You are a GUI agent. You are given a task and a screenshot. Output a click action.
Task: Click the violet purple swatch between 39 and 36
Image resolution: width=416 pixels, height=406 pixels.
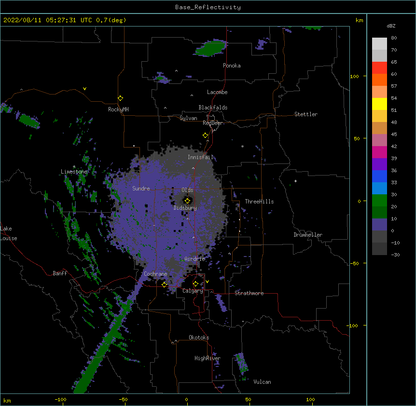pyautogui.click(x=379, y=164)
